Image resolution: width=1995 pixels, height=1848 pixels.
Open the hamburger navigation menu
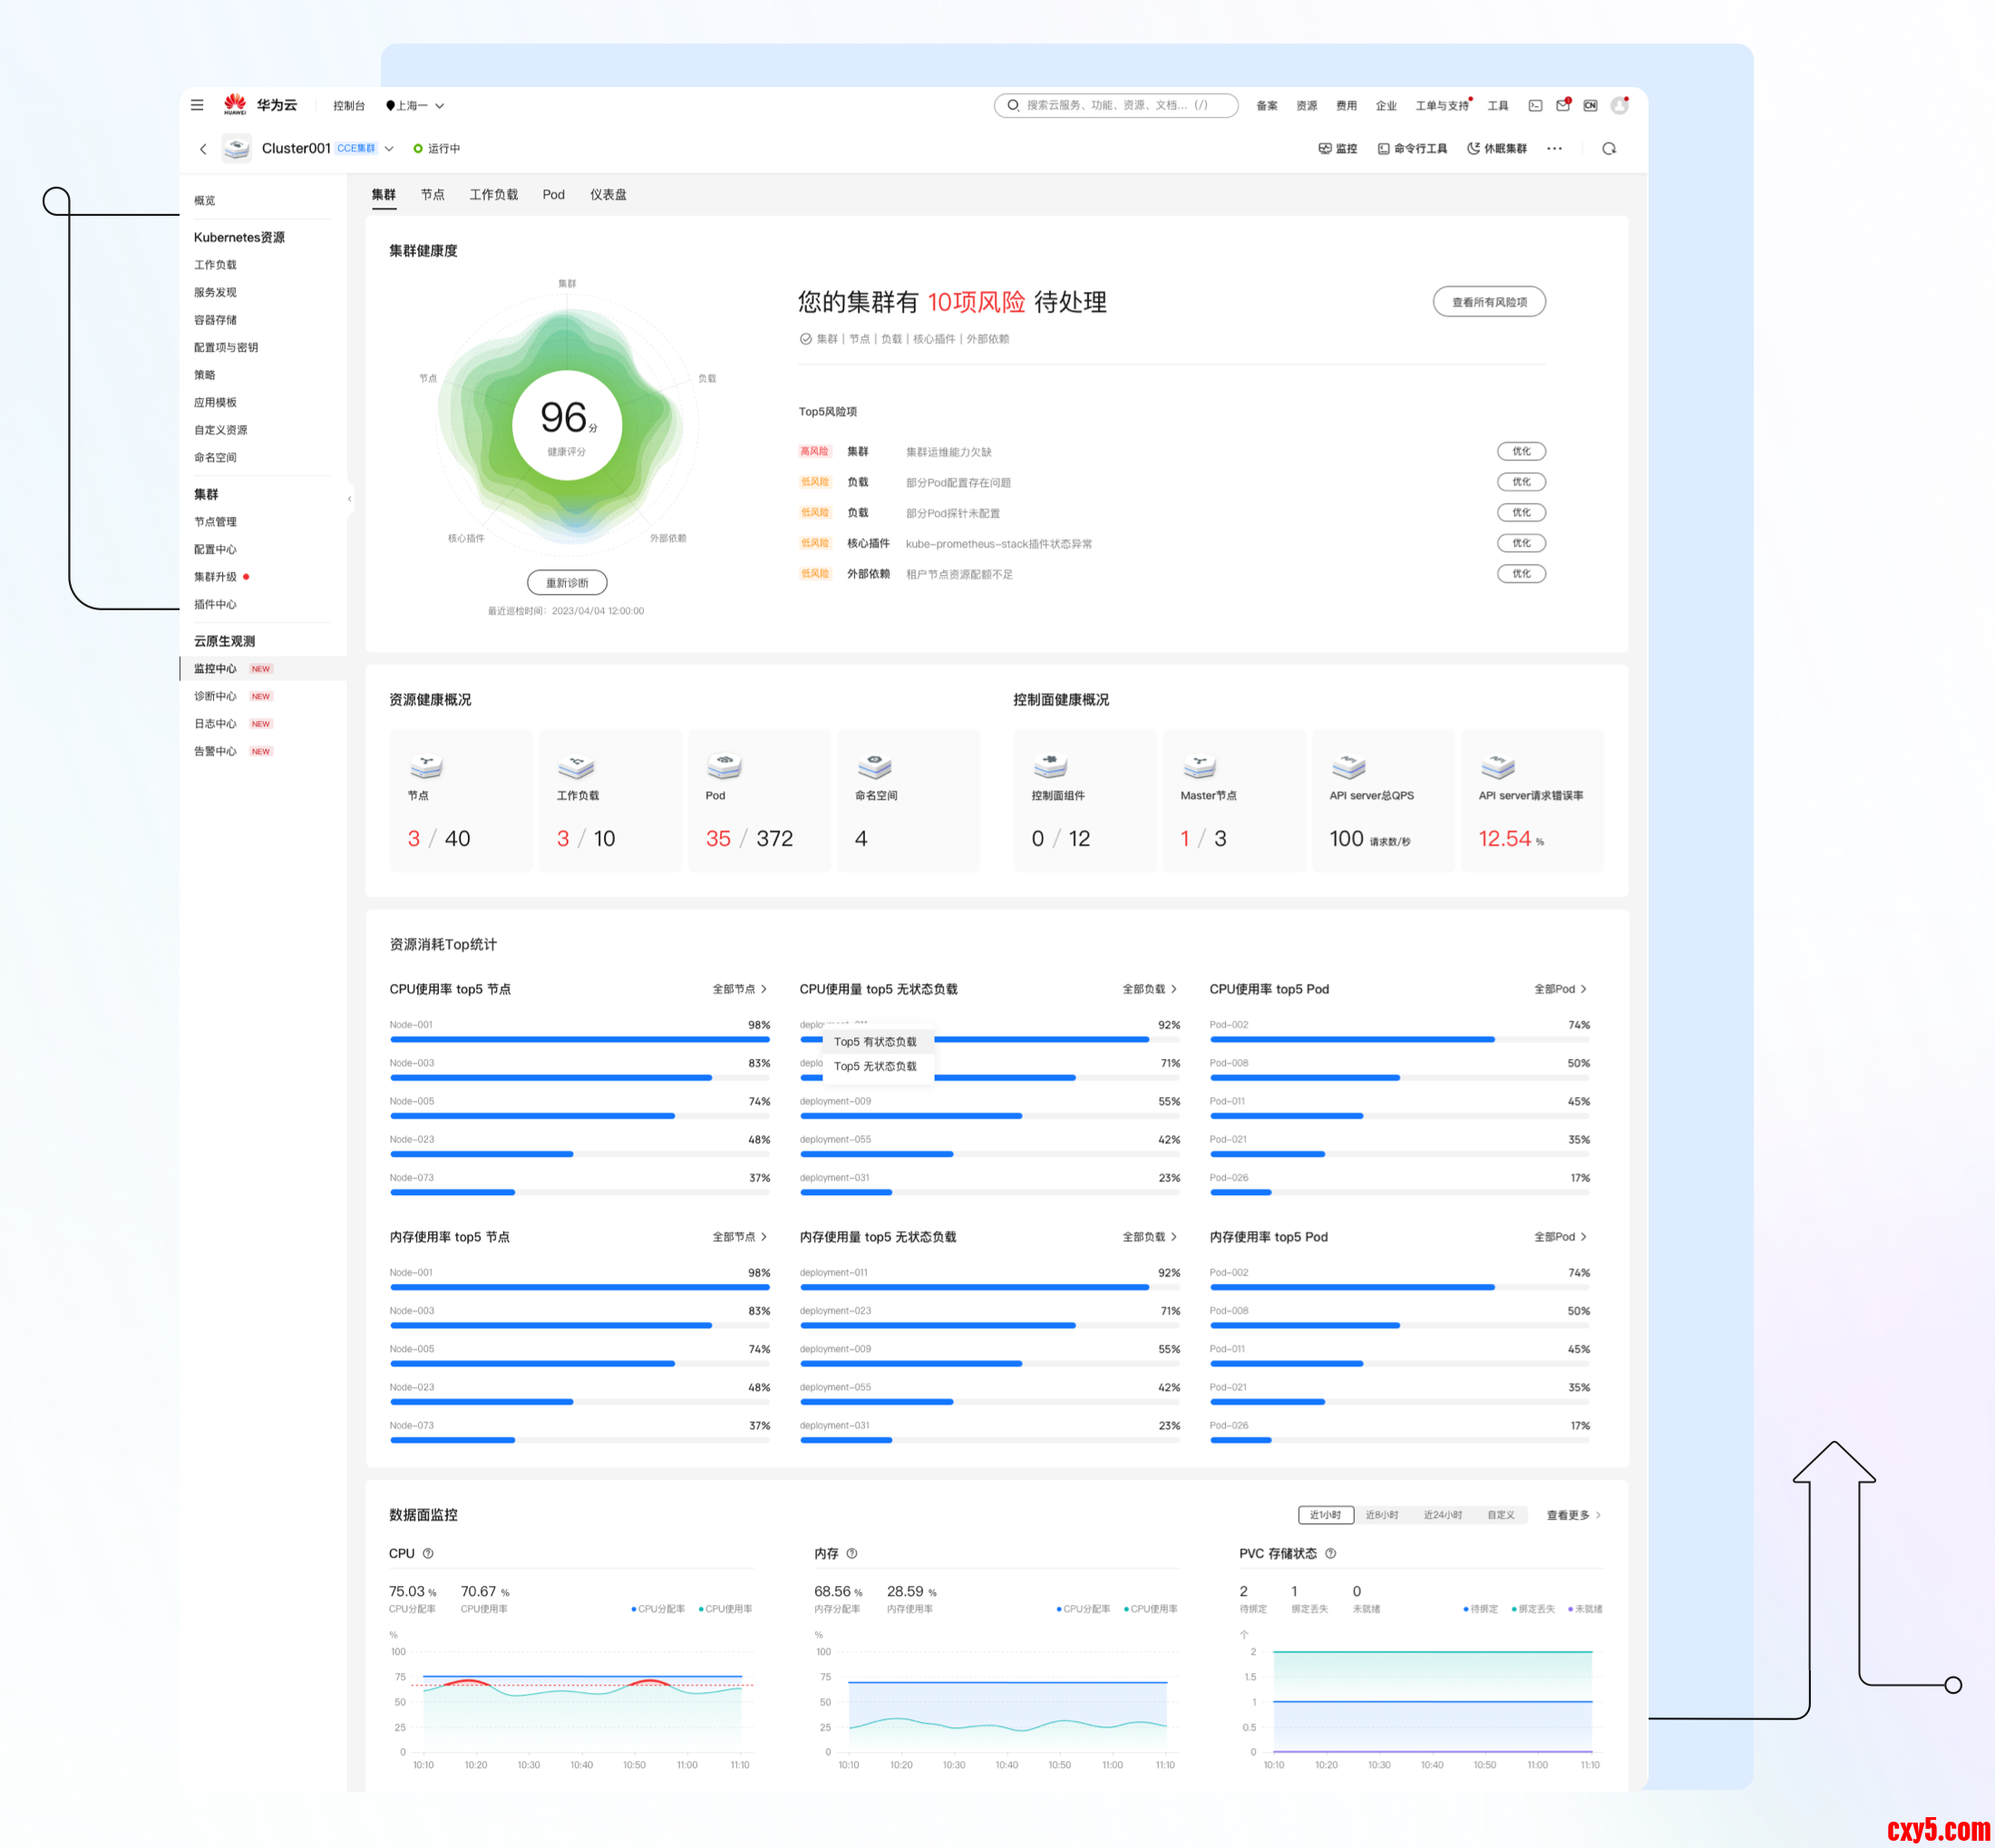tap(197, 105)
